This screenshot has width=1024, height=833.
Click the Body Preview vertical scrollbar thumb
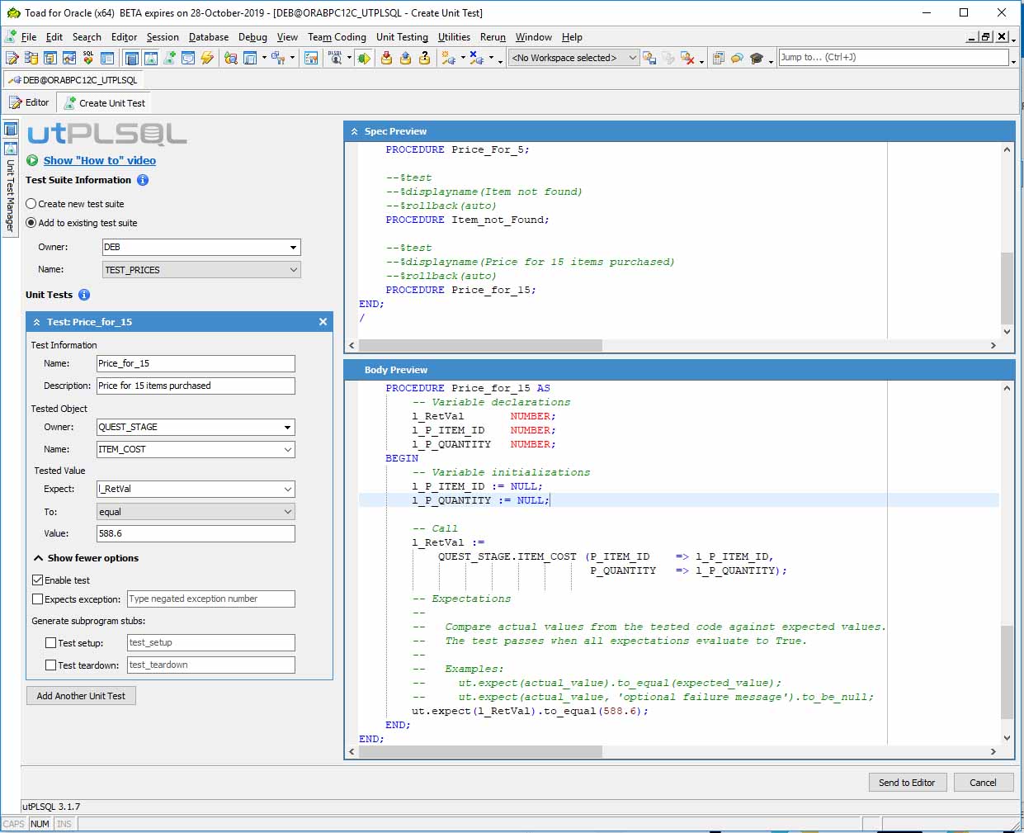(1007, 672)
